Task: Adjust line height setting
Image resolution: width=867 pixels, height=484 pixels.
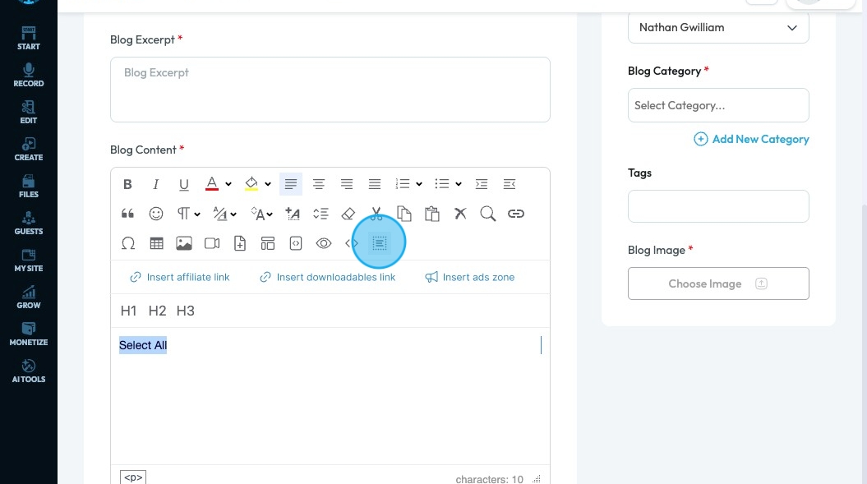Action: [x=321, y=214]
